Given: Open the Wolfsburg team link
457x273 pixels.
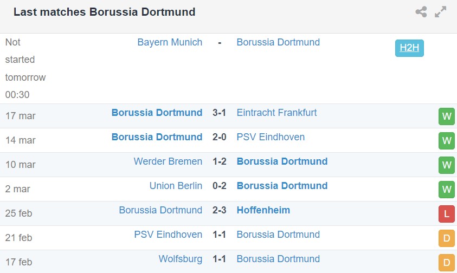Looking at the screenshot, I should [181, 259].
